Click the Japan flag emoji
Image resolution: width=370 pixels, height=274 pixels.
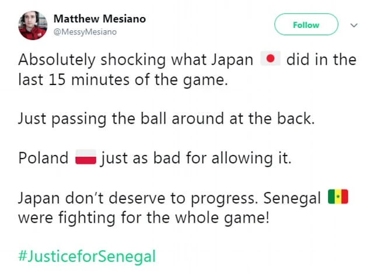[270, 59]
